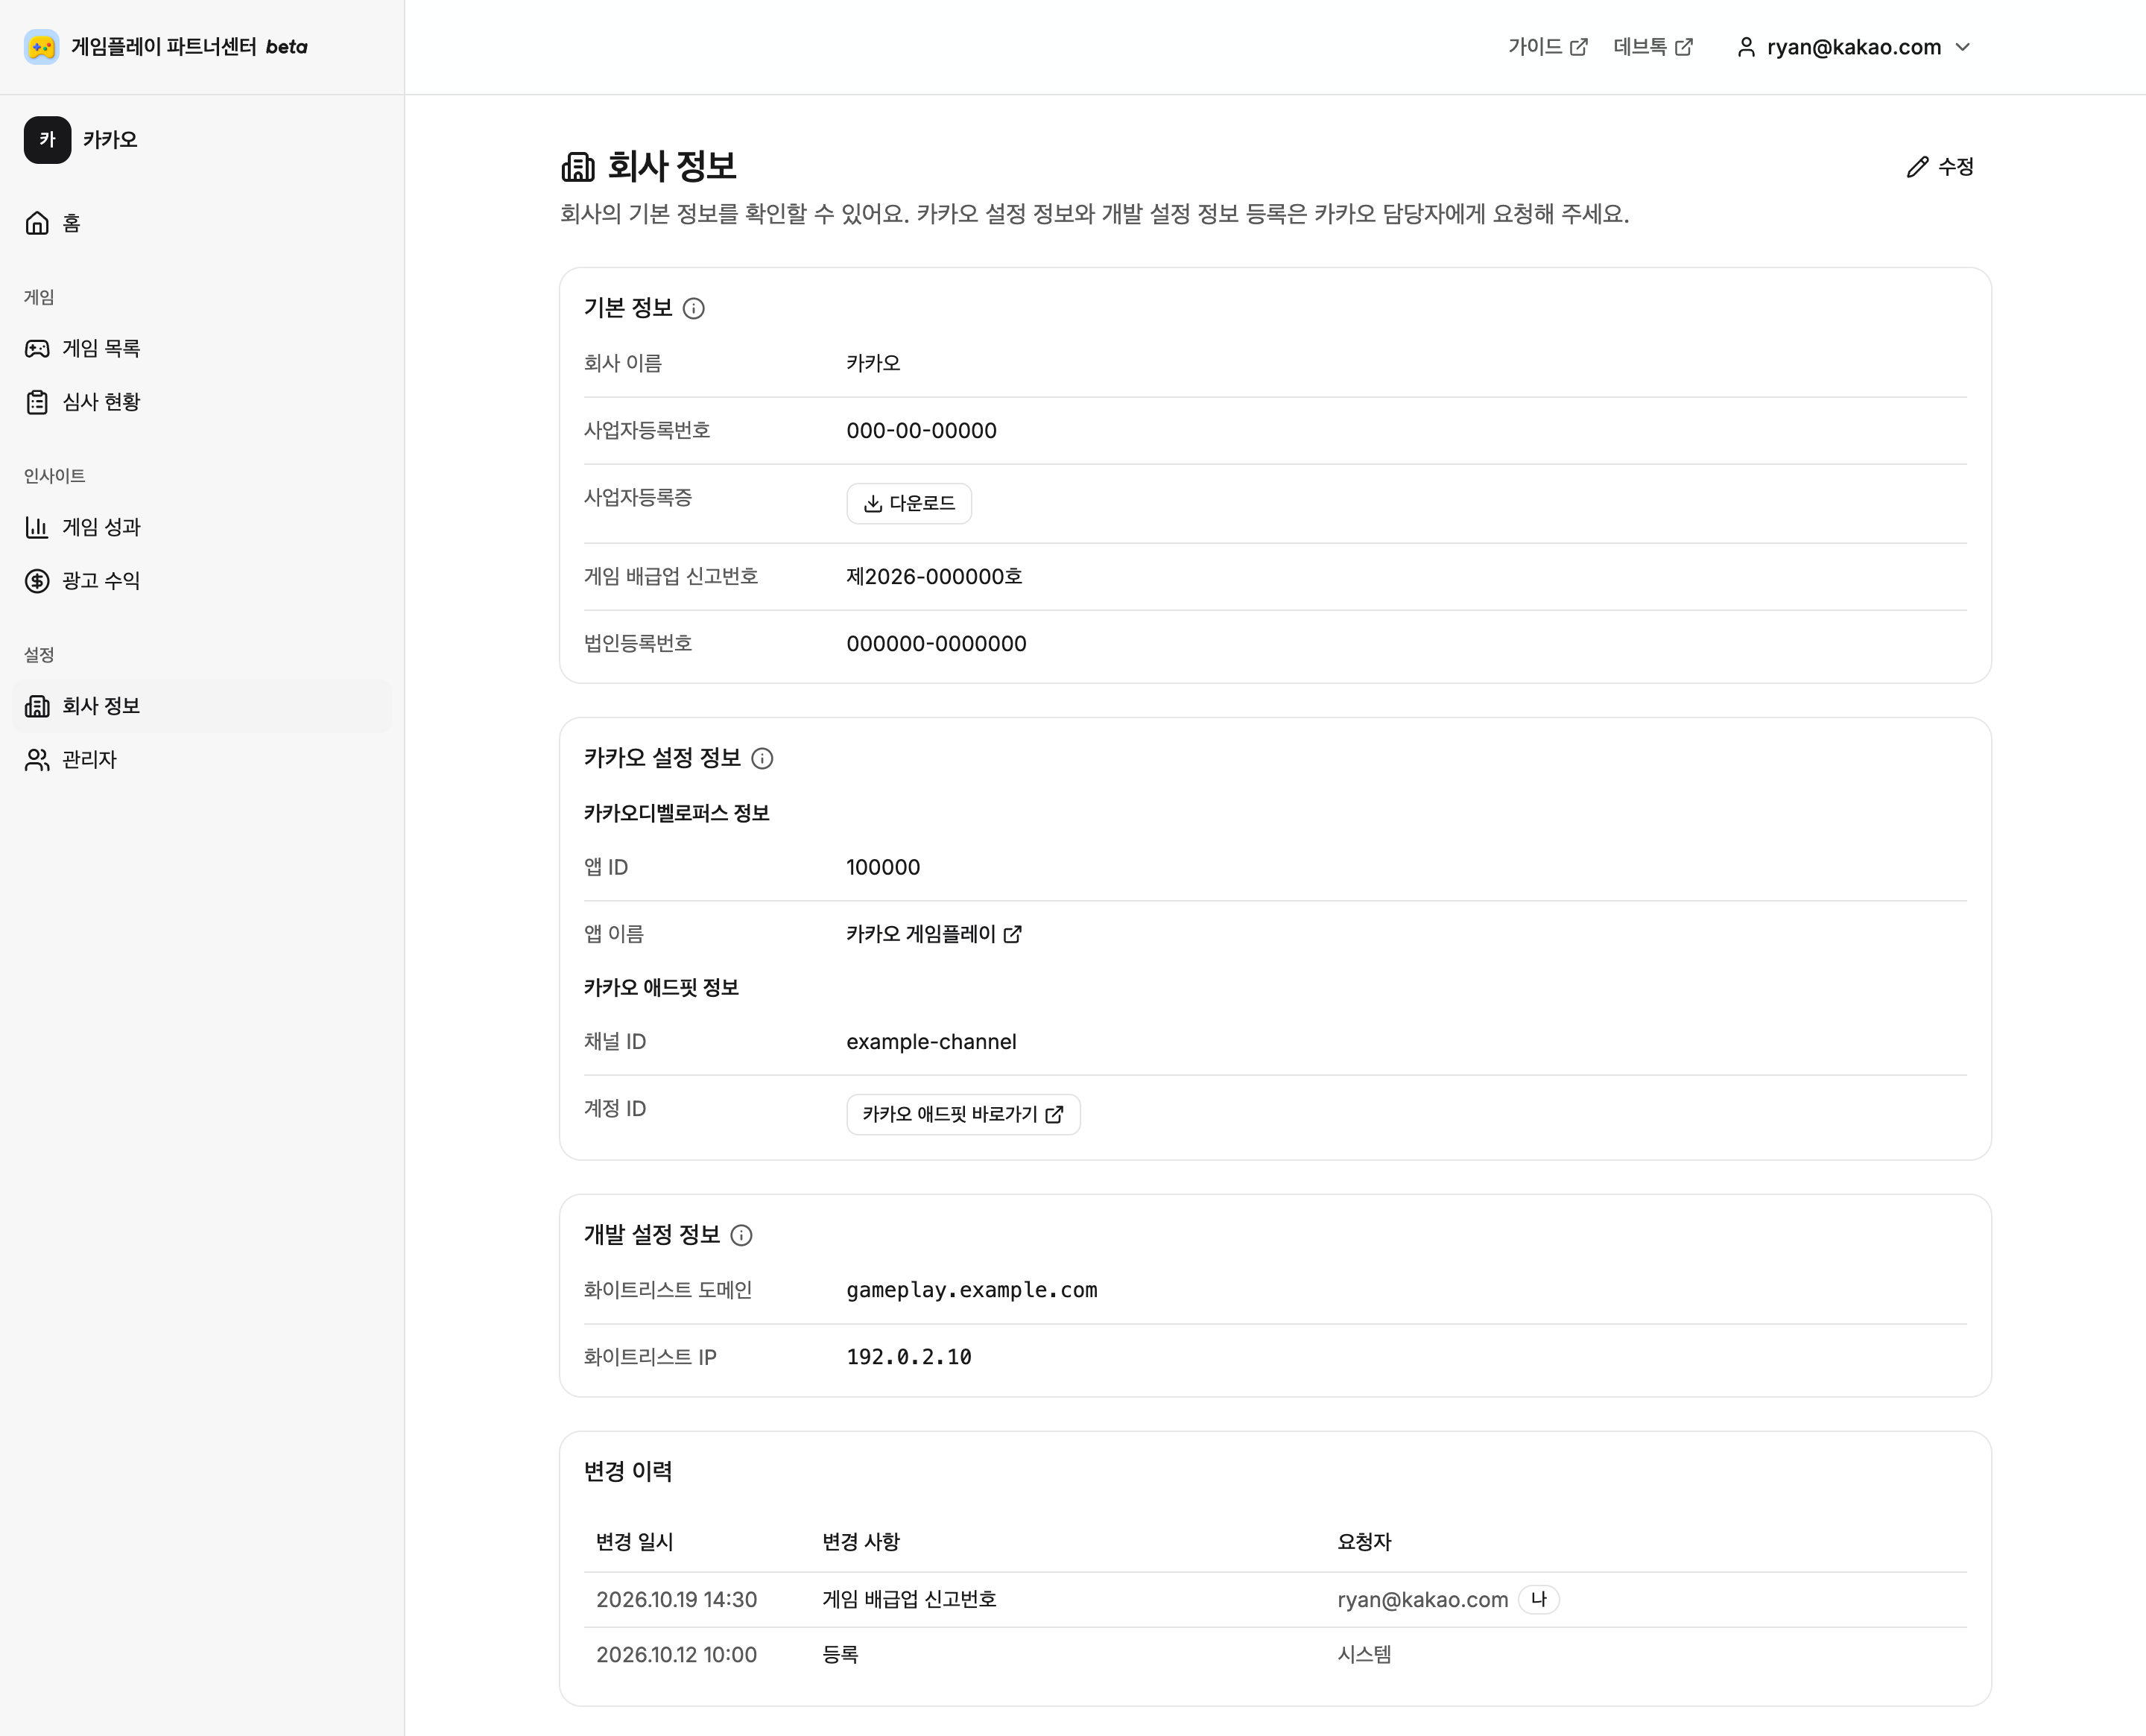2146x1736 pixels.
Task: Click the 제2026-000000호 value
Action: 934,577
